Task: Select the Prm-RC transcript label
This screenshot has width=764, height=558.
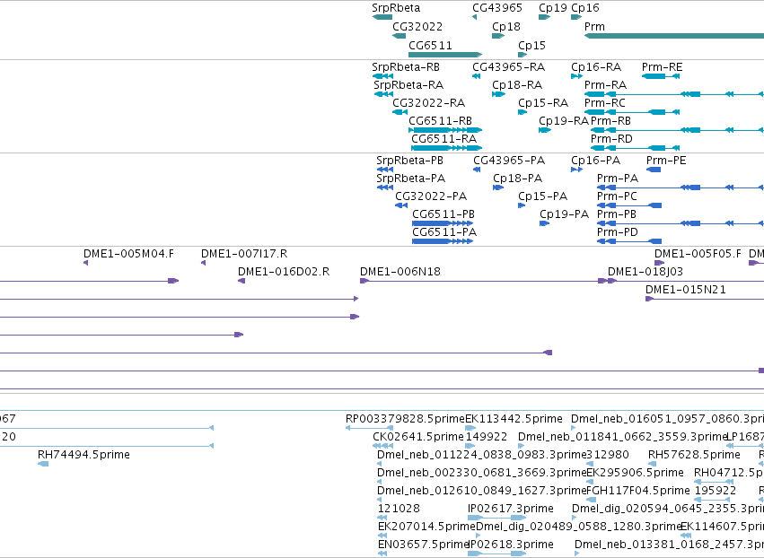Action: click(605, 103)
